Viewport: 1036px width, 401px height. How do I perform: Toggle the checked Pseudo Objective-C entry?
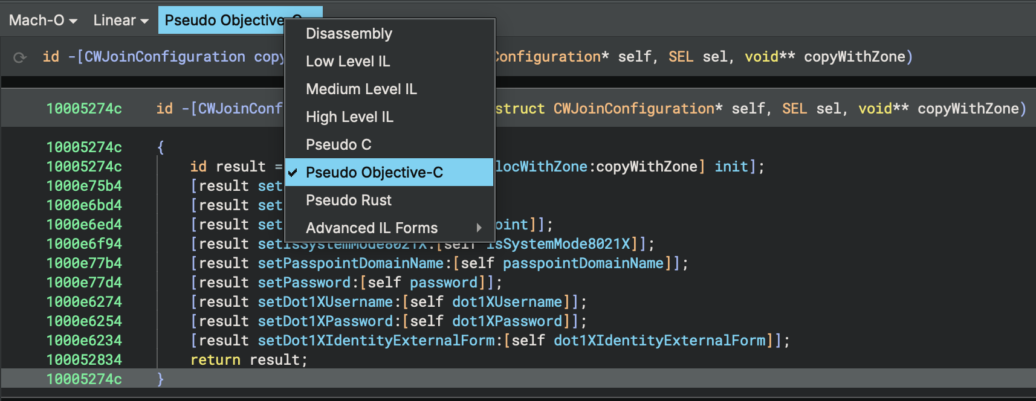pyautogui.click(x=374, y=173)
